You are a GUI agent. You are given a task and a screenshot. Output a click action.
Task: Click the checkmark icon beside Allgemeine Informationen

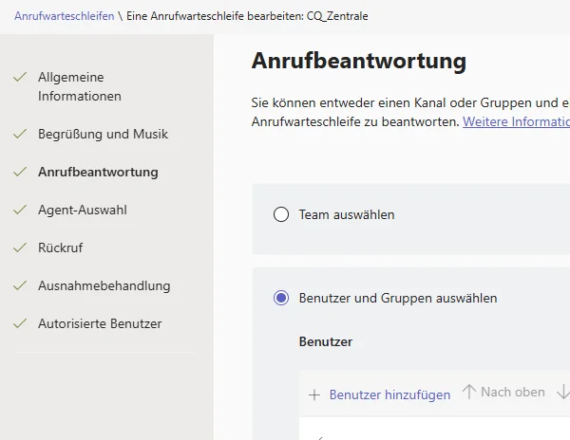20,77
